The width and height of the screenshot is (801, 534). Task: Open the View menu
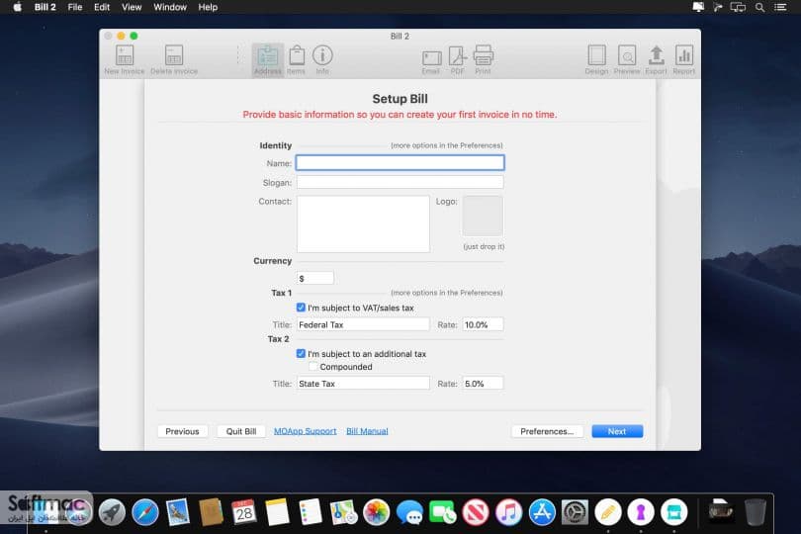tap(132, 7)
